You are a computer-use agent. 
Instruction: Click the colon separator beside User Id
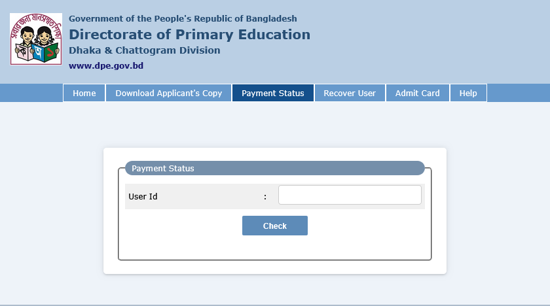click(x=265, y=196)
